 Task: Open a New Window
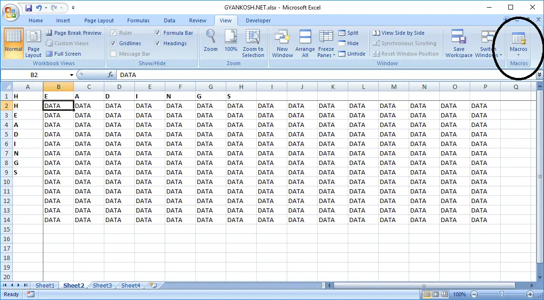(x=282, y=43)
